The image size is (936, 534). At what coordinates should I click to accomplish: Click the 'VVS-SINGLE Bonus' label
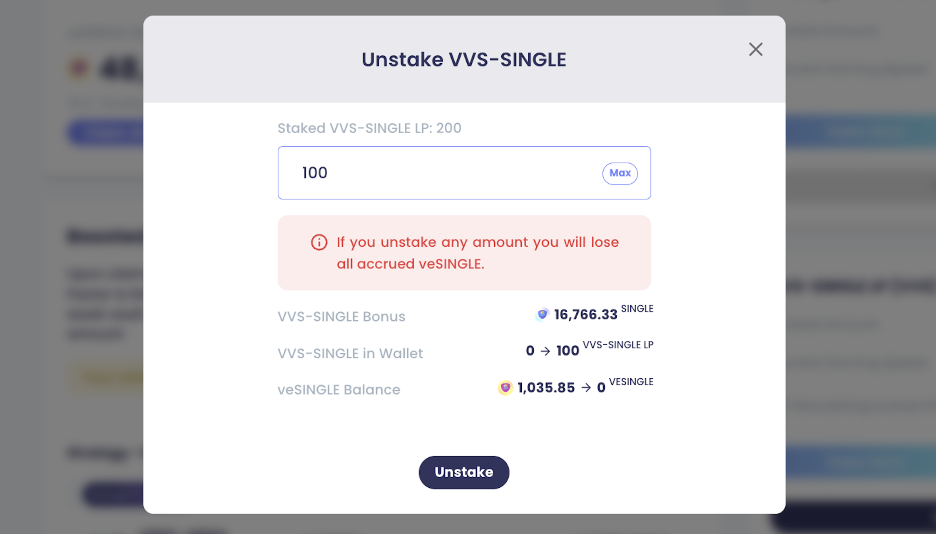pos(341,317)
